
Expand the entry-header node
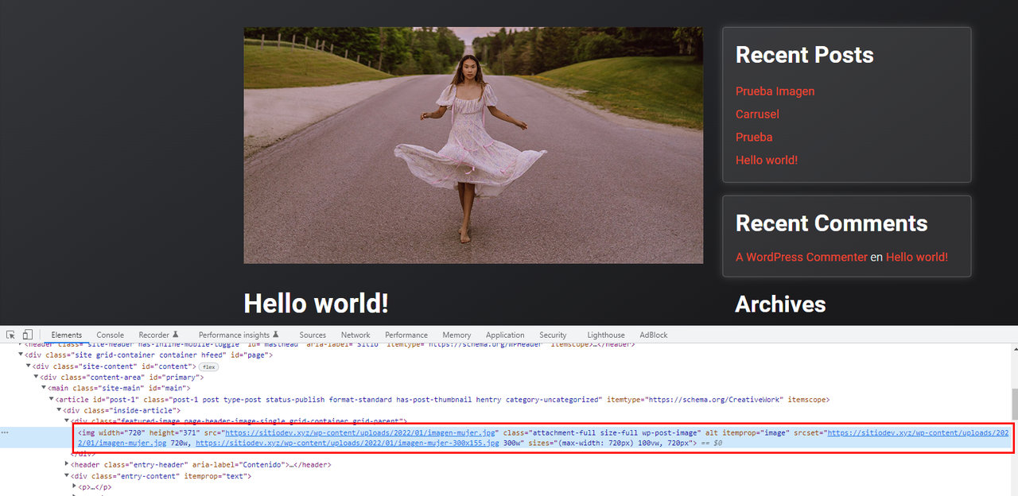[68, 464]
